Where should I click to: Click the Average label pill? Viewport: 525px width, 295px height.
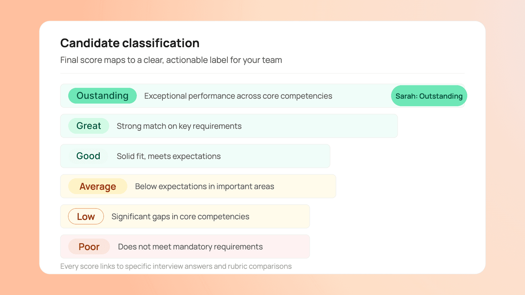click(x=98, y=186)
